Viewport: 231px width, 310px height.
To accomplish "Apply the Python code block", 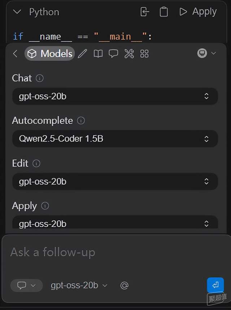I will coord(198,12).
